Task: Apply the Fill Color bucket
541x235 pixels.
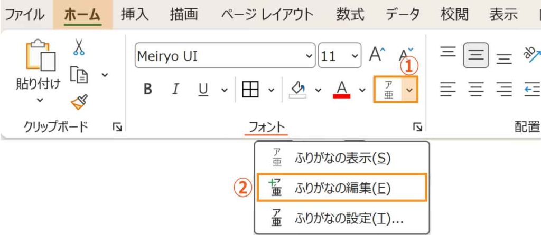Action: (x=297, y=90)
